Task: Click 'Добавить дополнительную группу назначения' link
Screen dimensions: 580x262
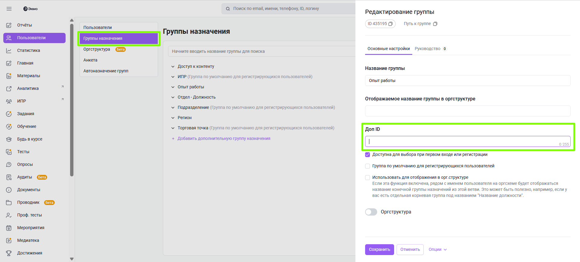Action: [x=224, y=139]
